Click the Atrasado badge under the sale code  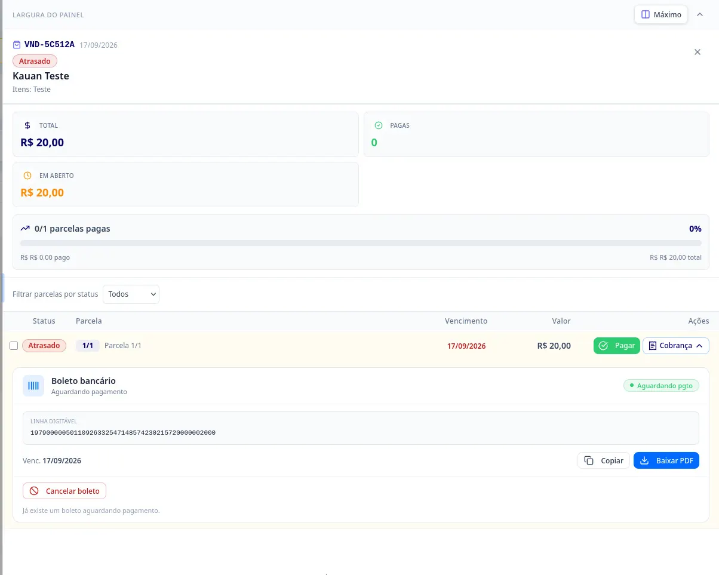click(x=35, y=61)
